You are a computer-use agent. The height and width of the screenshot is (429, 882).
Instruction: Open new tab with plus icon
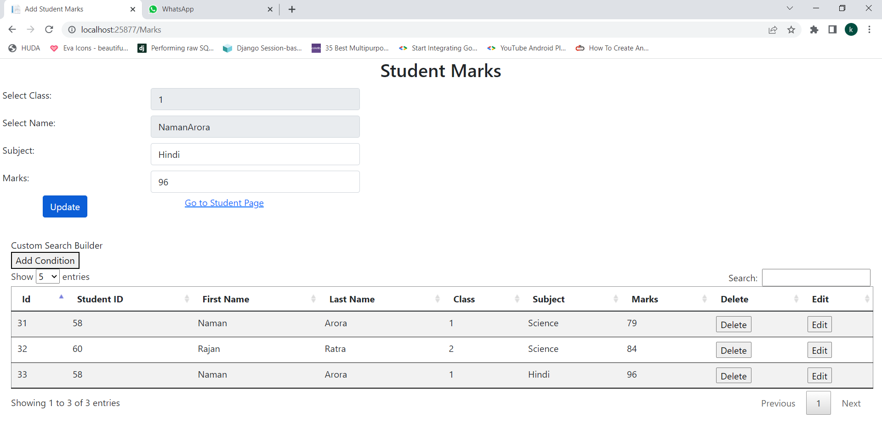click(292, 9)
